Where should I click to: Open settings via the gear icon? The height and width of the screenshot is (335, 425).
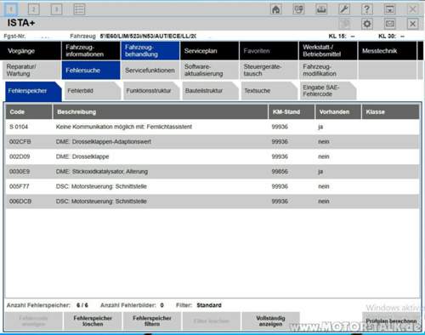367,24
